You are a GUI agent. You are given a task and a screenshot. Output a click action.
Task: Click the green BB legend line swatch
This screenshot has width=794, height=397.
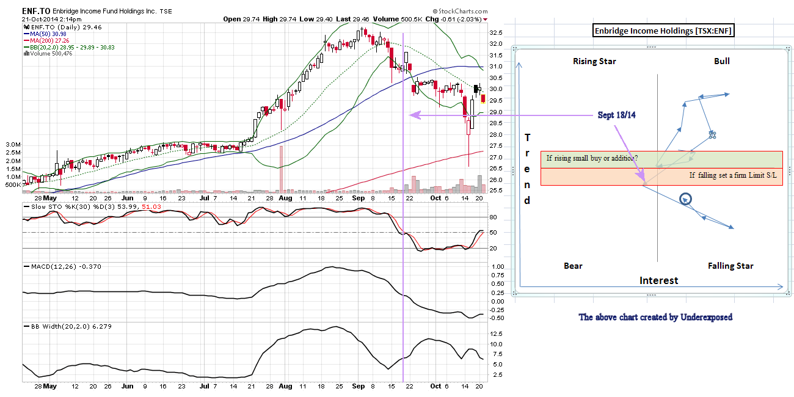click(x=26, y=47)
